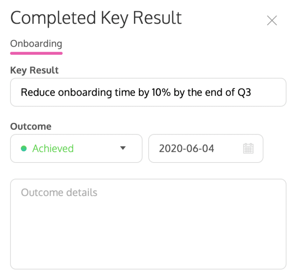This screenshot has height=276, width=298.
Task: Click the green Achieved status dot
Action: (24, 148)
